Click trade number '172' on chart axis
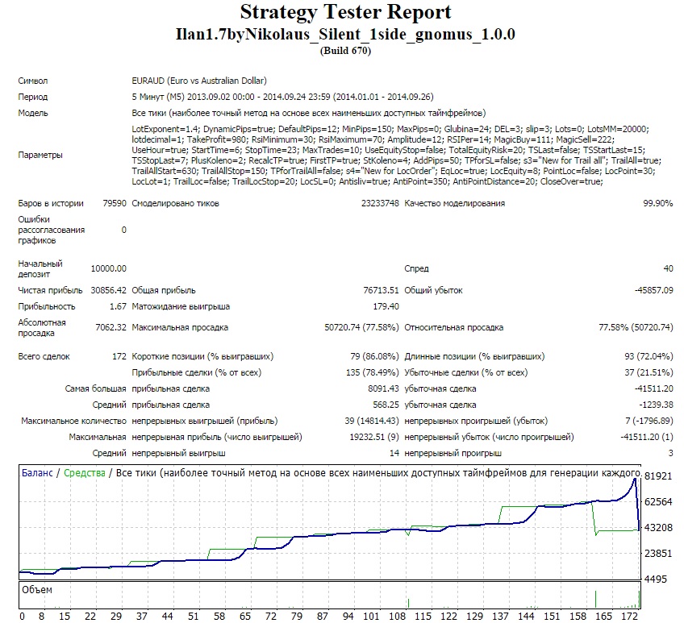The image size is (684, 623). (x=629, y=617)
